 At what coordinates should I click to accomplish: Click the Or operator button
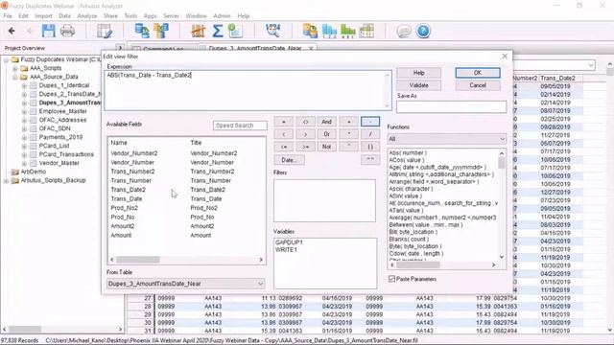(326, 134)
